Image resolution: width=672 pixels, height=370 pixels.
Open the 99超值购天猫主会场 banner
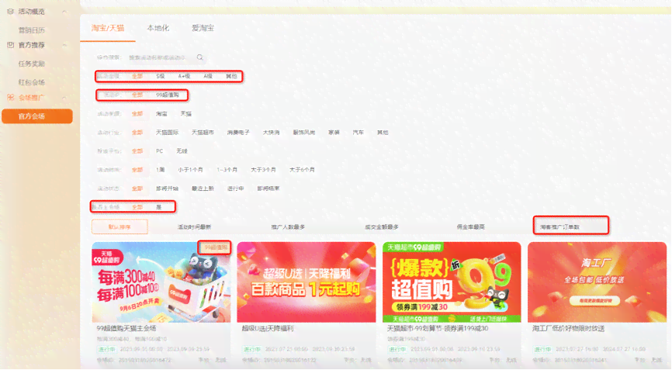click(161, 282)
